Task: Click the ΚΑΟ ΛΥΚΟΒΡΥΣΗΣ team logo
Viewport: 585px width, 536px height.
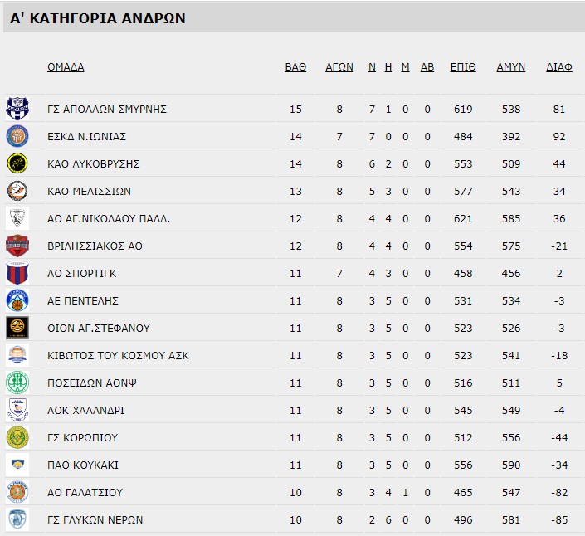Action: [x=17, y=163]
